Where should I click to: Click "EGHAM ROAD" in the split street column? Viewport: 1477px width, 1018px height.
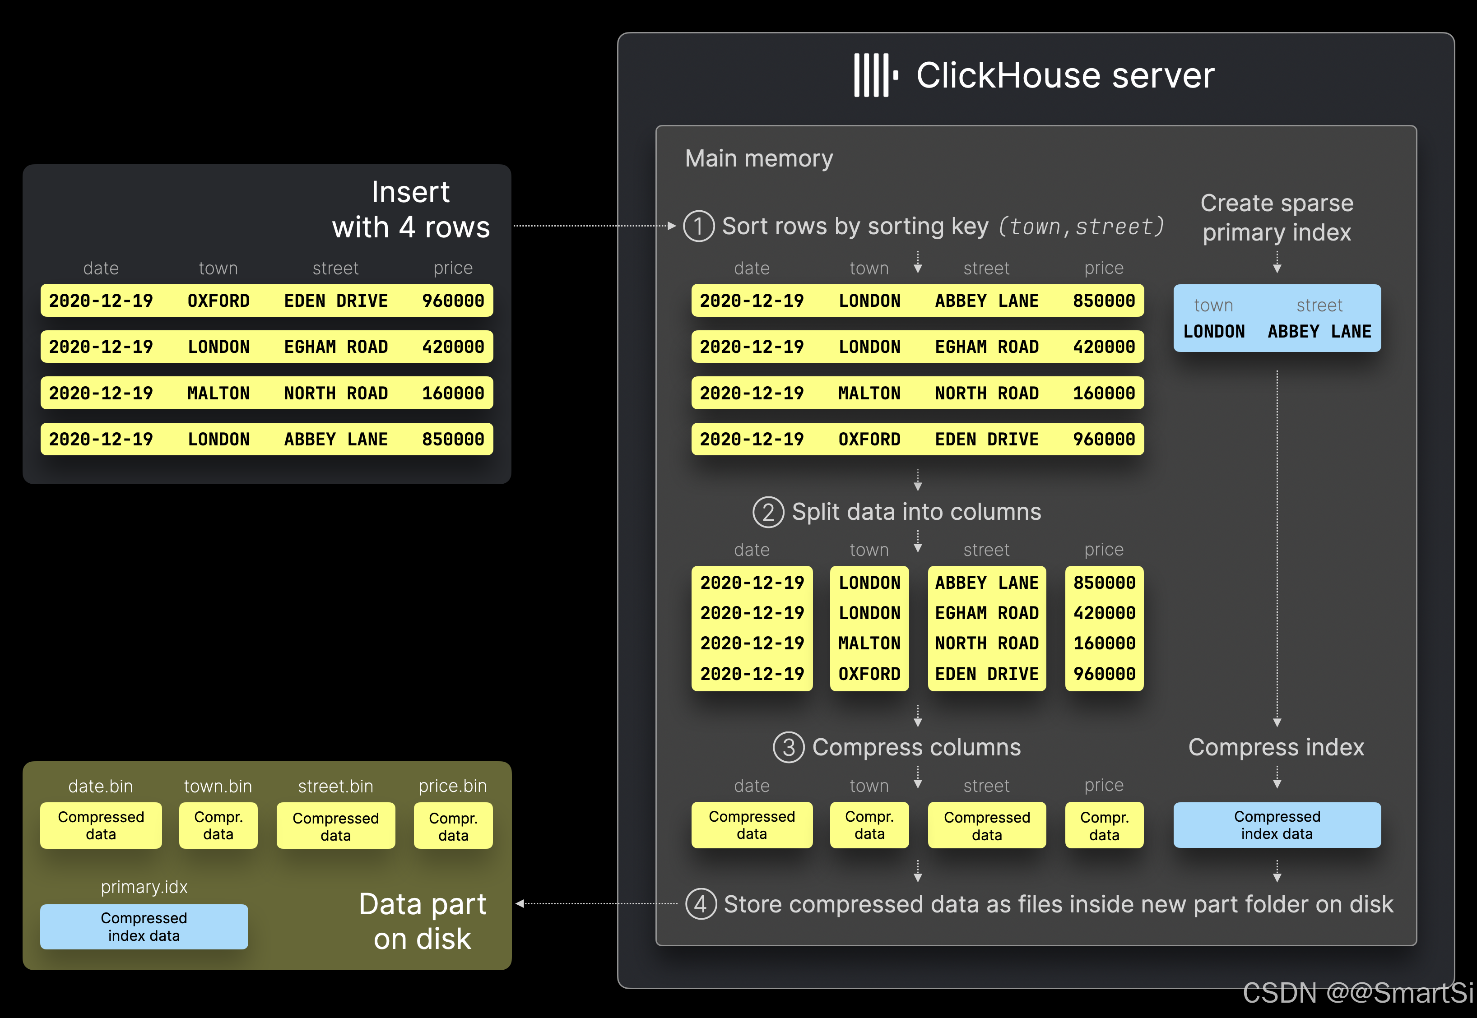coord(986,612)
